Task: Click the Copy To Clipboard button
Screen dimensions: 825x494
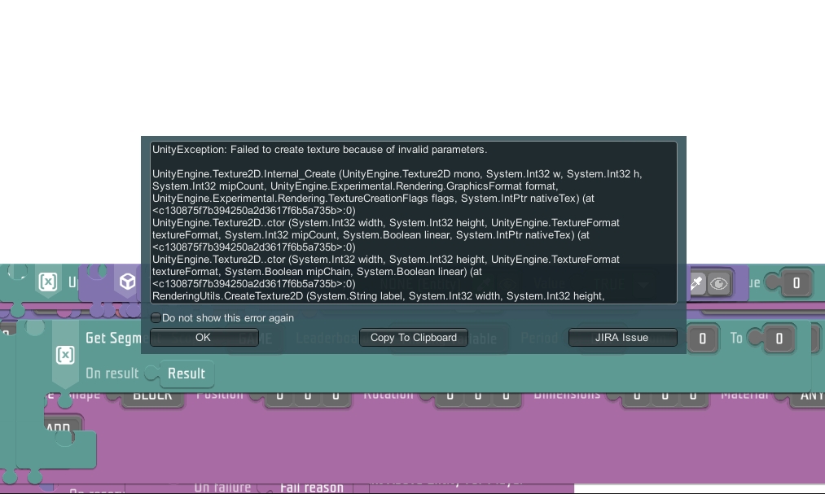Action: coord(414,338)
